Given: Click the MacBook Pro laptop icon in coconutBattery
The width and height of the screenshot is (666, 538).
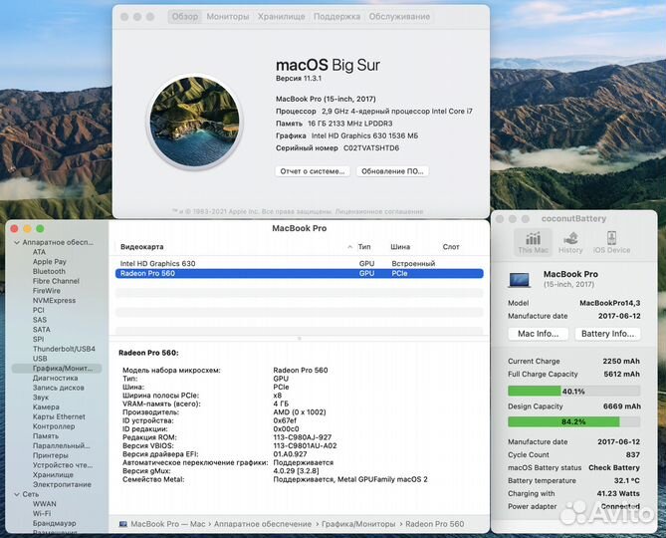Looking at the screenshot, I should (520, 280).
